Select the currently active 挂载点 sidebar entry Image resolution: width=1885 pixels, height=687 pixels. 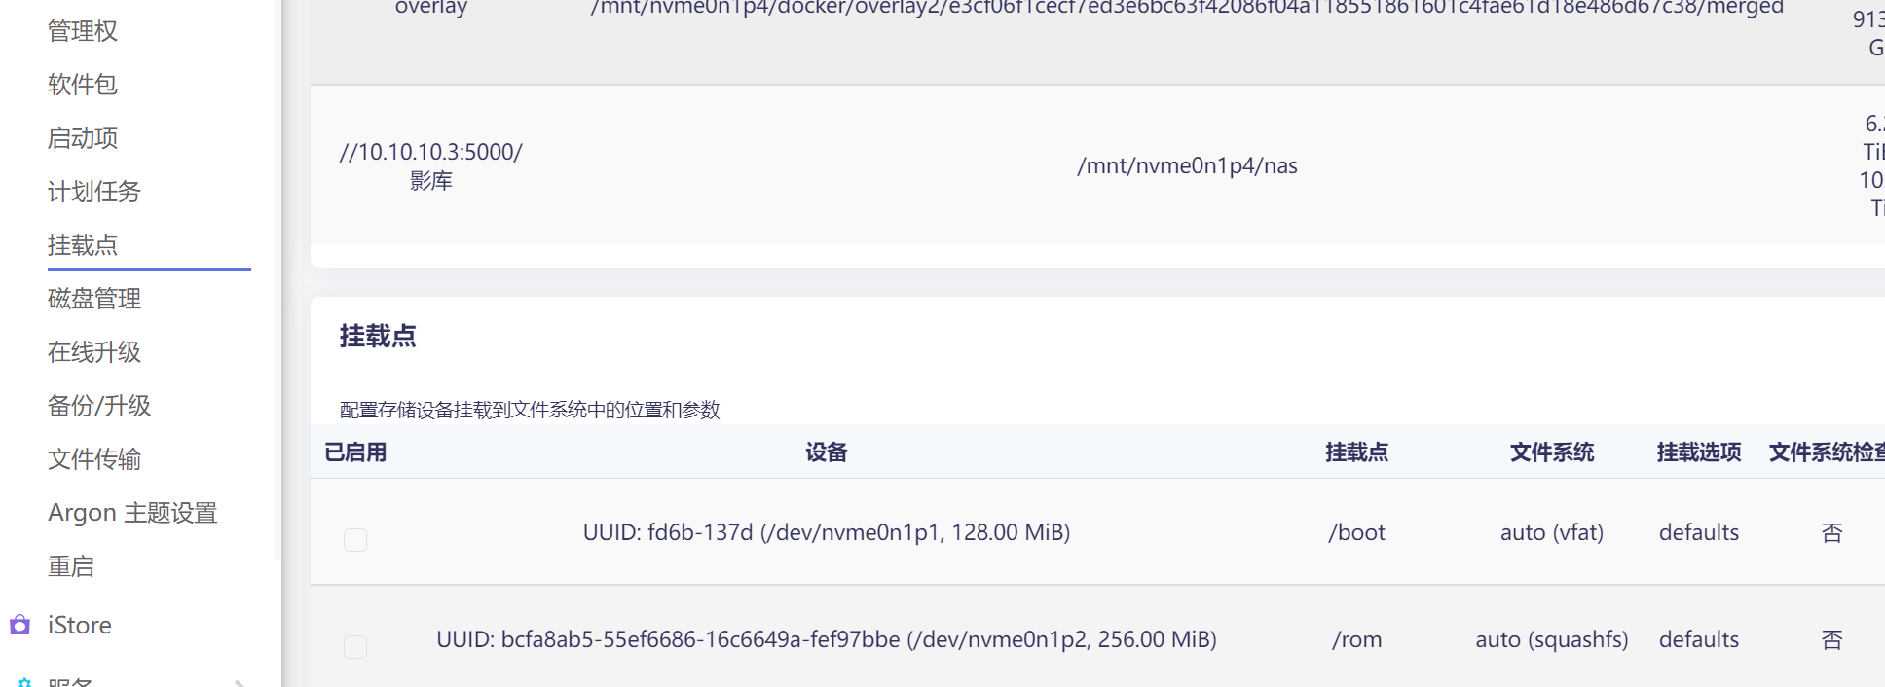click(x=82, y=245)
